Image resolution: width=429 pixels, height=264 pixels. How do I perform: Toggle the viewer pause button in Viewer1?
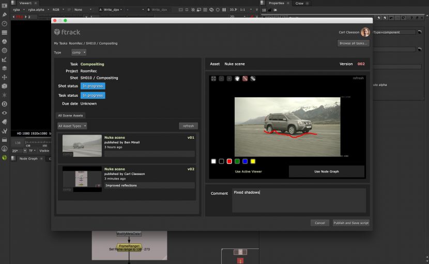coord(224,10)
